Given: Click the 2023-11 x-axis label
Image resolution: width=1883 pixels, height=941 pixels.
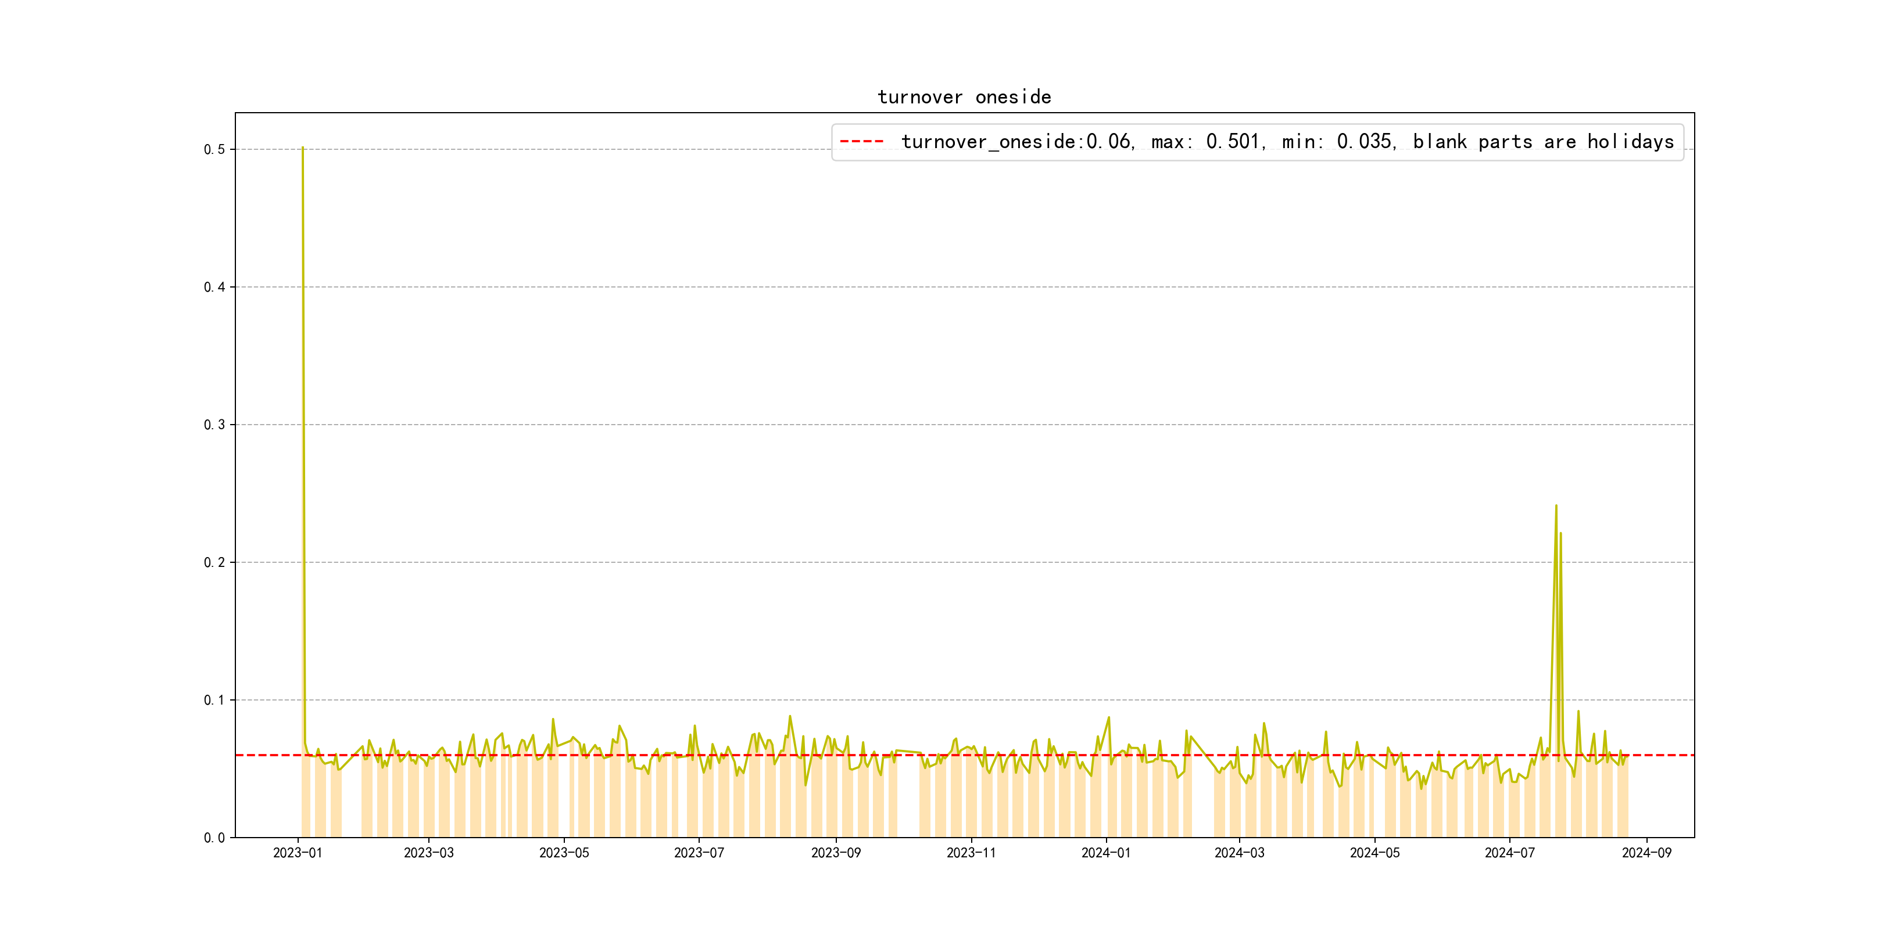Looking at the screenshot, I should (971, 853).
